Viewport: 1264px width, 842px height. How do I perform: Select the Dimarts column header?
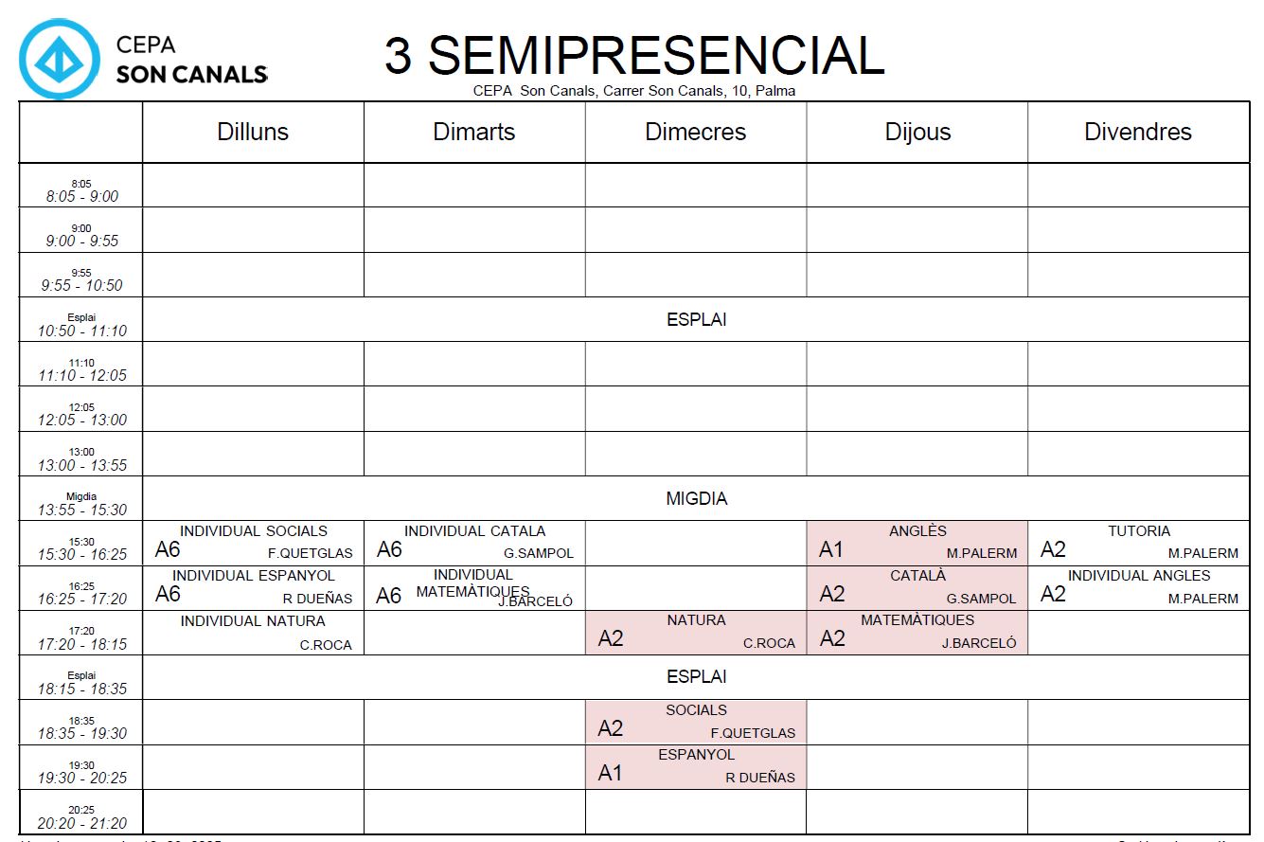[x=474, y=132]
